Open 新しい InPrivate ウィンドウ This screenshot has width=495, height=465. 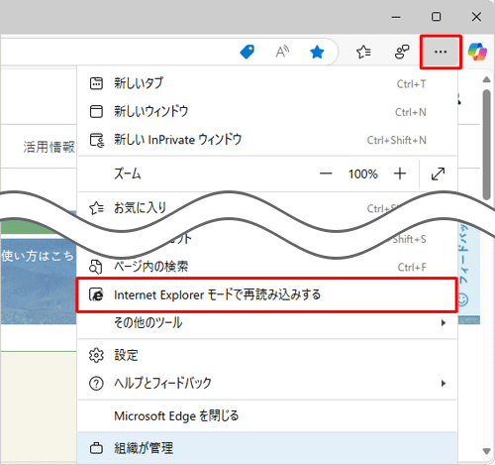[267, 140]
